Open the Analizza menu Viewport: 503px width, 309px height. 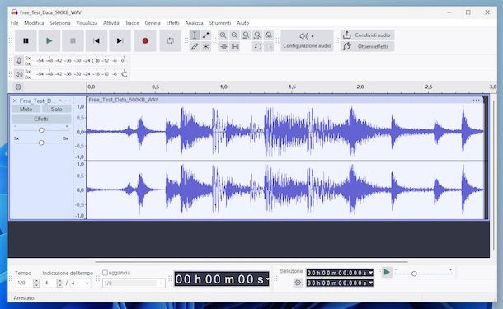[194, 23]
